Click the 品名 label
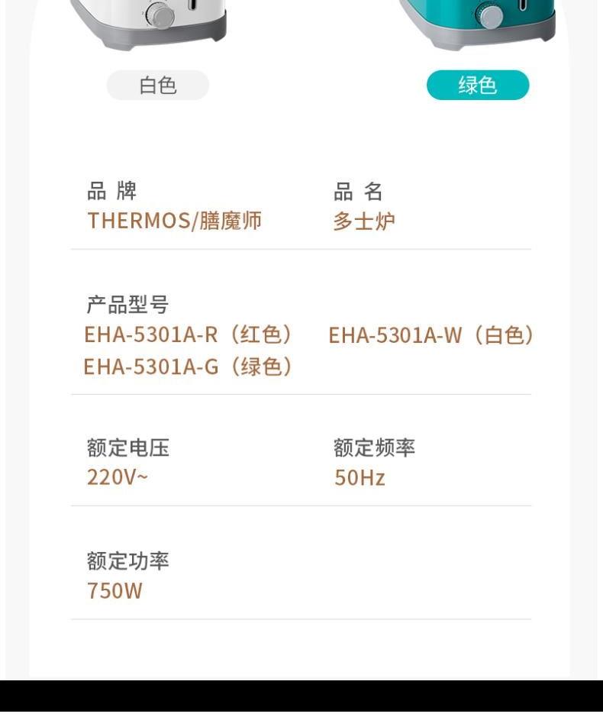This screenshot has height=717, width=603. point(358,191)
